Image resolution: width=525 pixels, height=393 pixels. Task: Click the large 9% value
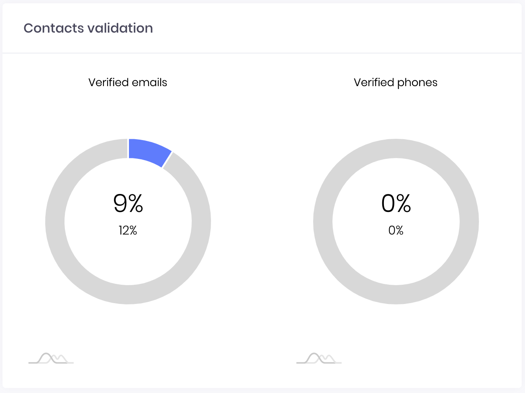(128, 204)
